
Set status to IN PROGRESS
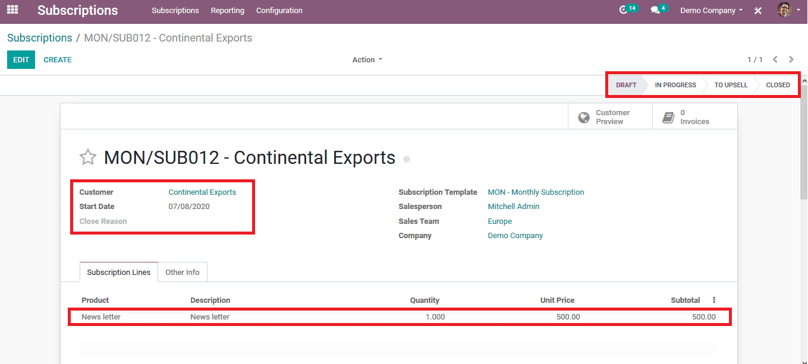click(x=675, y=85)
